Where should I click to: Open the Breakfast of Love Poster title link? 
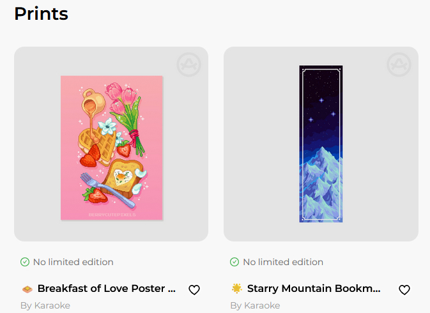(106, 289)
